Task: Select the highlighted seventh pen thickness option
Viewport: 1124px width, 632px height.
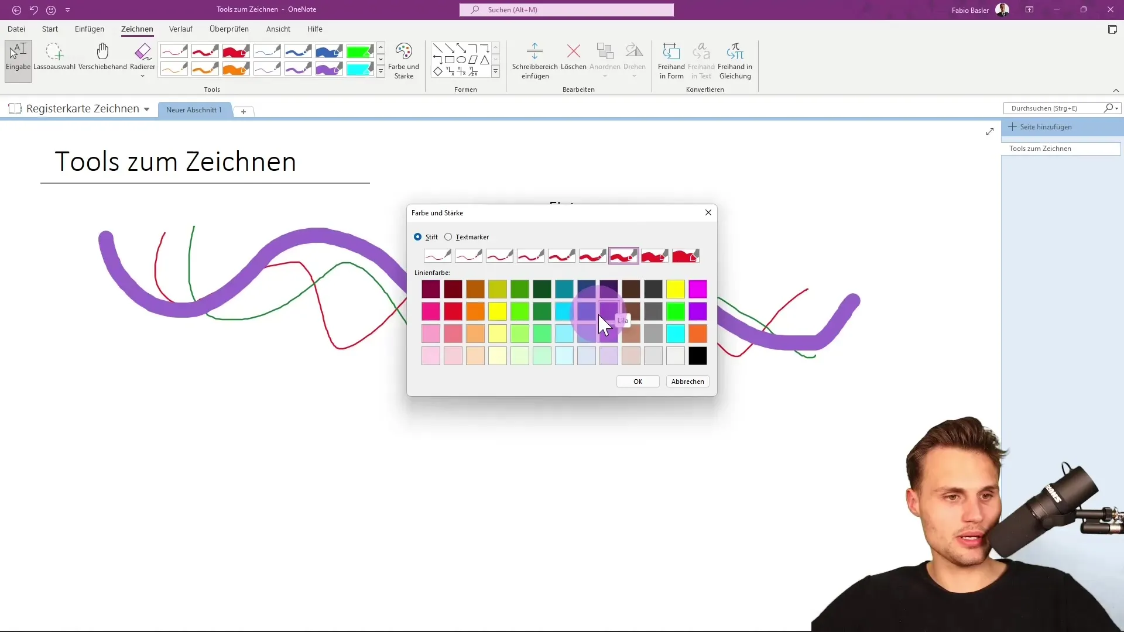Action: coord(623,256)
